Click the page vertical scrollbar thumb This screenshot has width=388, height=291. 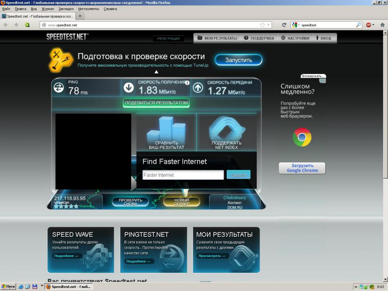click(x=385, y=106)
